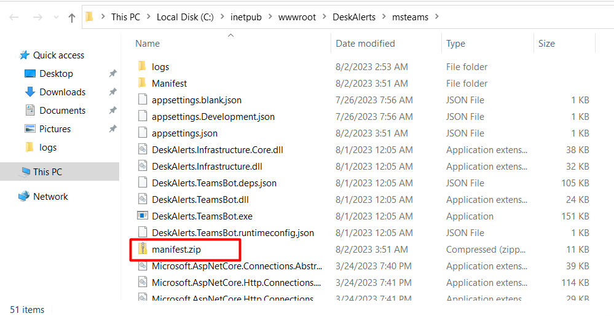Click the This PC computer icon
This screenshot has width=614, height=316.
tap(25, 172)
